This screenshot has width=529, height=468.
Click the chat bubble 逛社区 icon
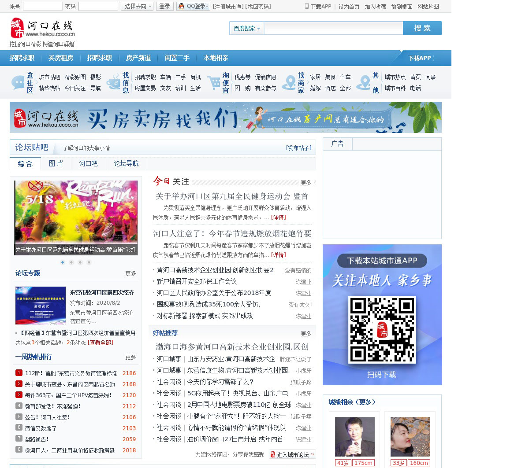coord(18,83)
